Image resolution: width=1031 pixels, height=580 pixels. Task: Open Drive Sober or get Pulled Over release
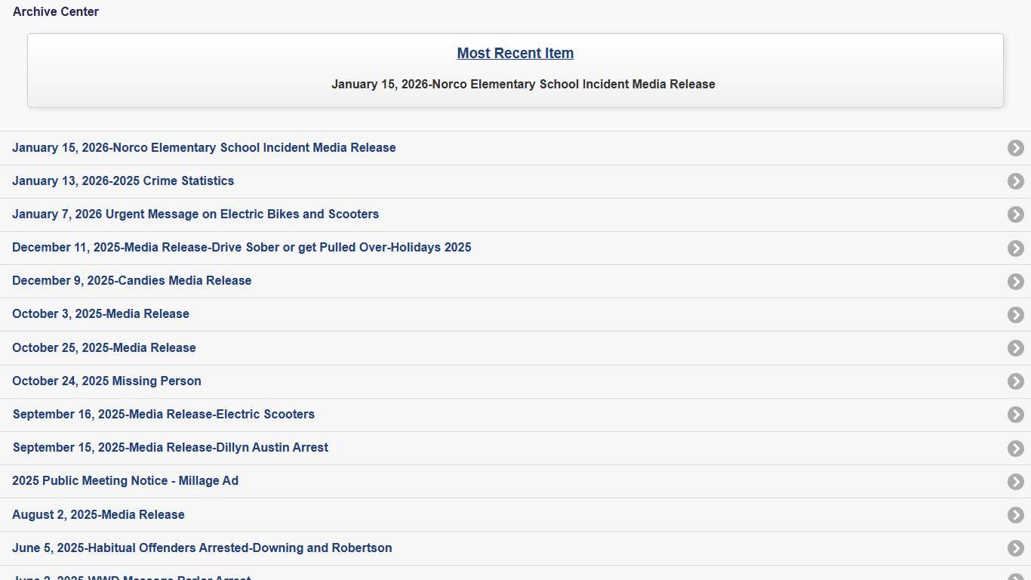point(242,248)
